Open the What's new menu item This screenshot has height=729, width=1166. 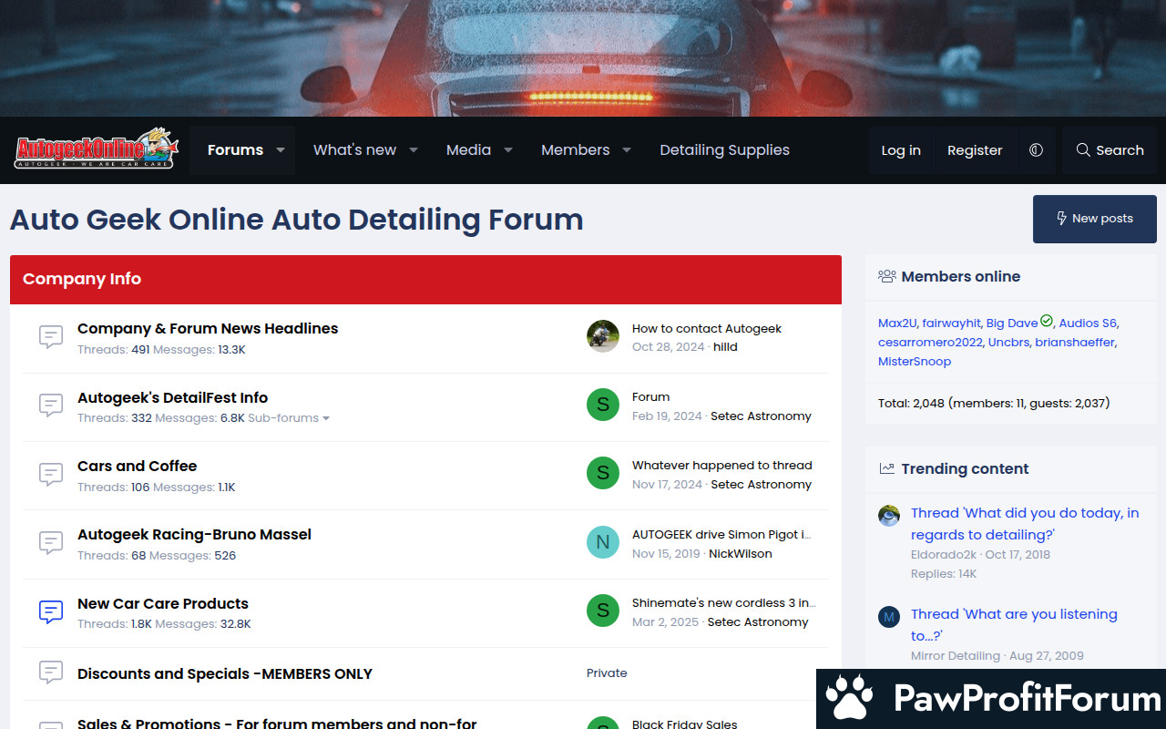pyautogui.click(x=354, y=149)
